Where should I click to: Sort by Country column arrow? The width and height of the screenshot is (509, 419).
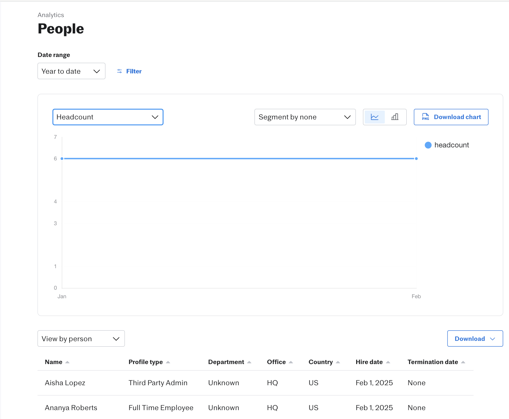(338, 362)
